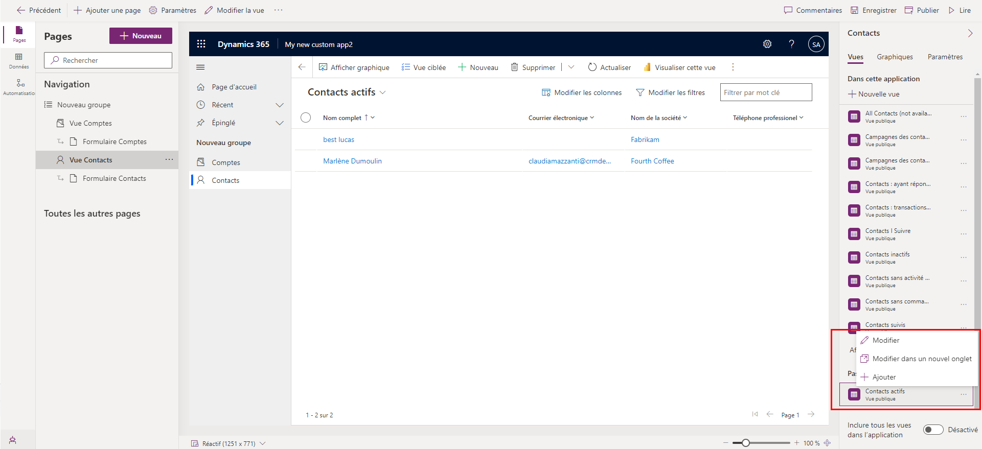
Task: Select all rows using the header circle
Action: 306,117
